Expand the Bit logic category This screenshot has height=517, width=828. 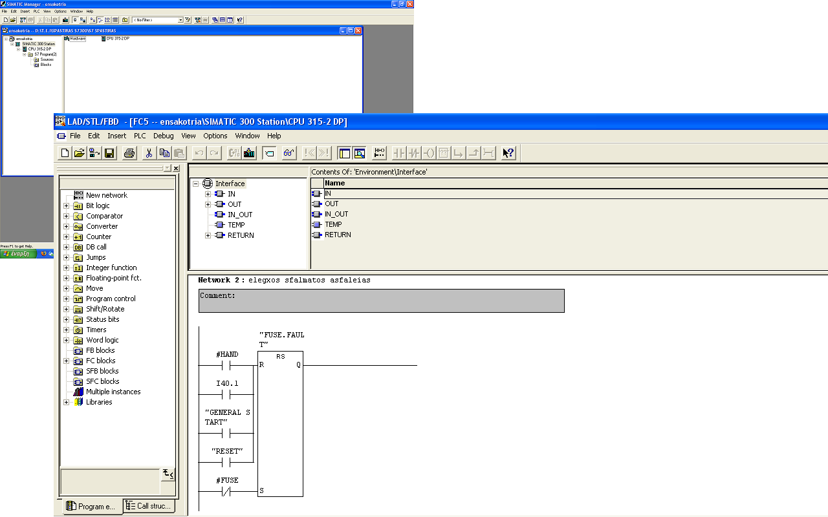click(x=67, y=206)
